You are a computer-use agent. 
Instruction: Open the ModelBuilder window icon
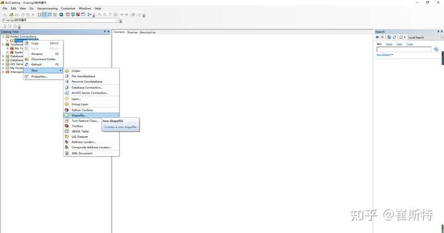point(89,15)
